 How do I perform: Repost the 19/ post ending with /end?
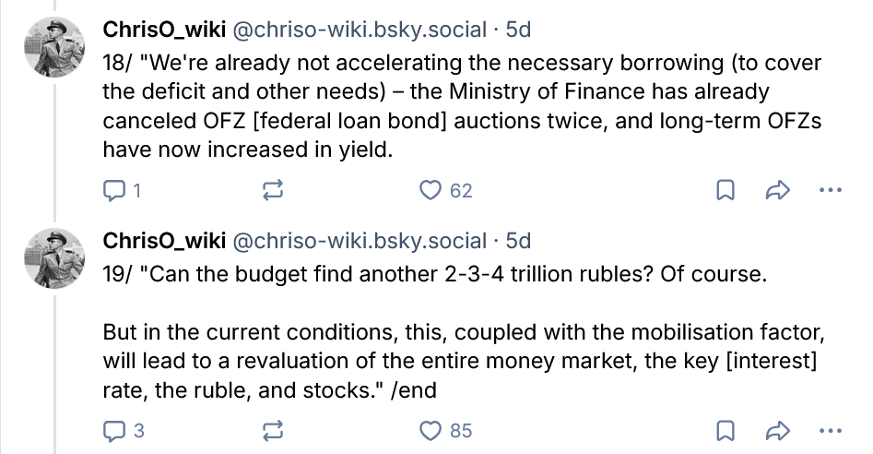coord(273,431)
